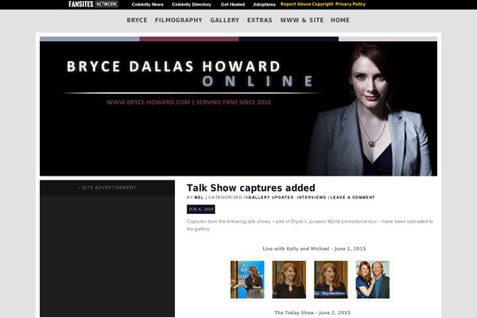This screenshot has height=318, width=477.
Task: Click the 'Site Advertisement' heading
Action: (107, 188)
